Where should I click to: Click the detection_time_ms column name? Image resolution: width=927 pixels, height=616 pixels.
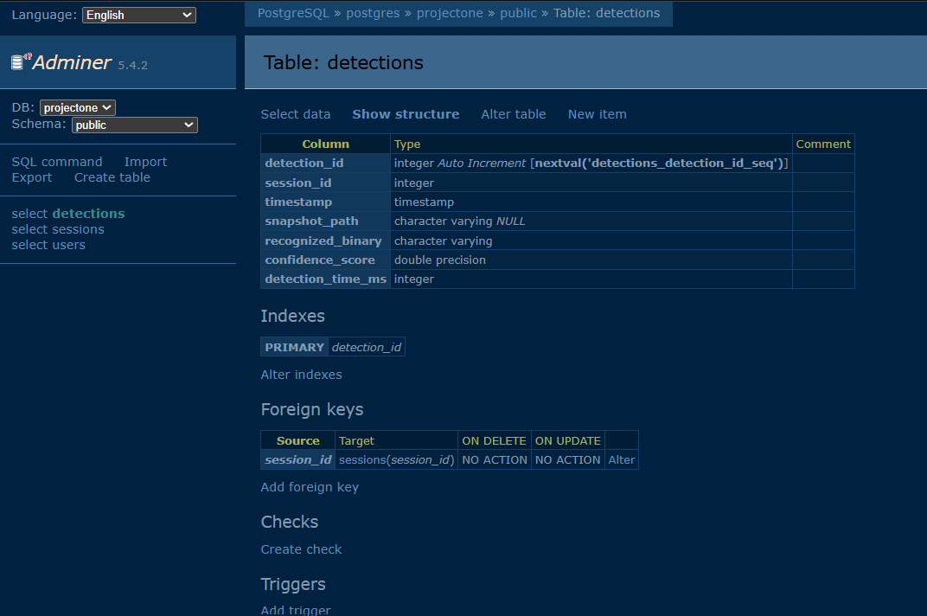click(326, 279)
